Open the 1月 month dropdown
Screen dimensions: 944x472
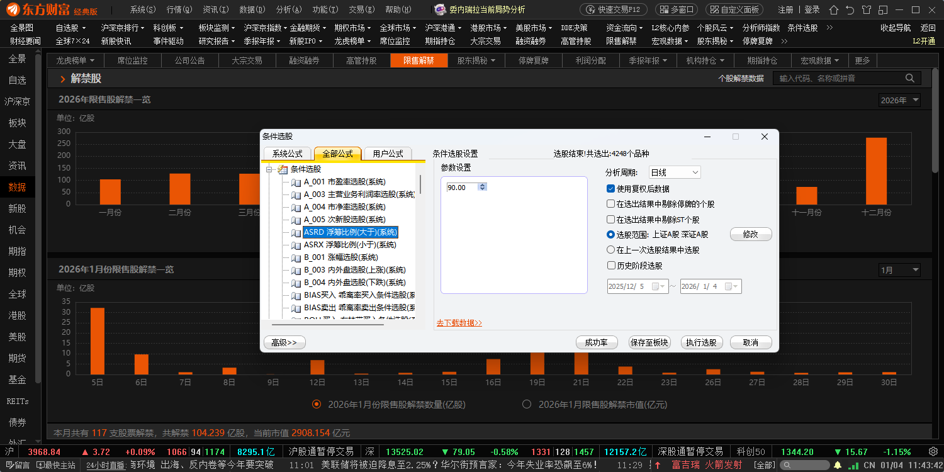[x=899, y=270]
